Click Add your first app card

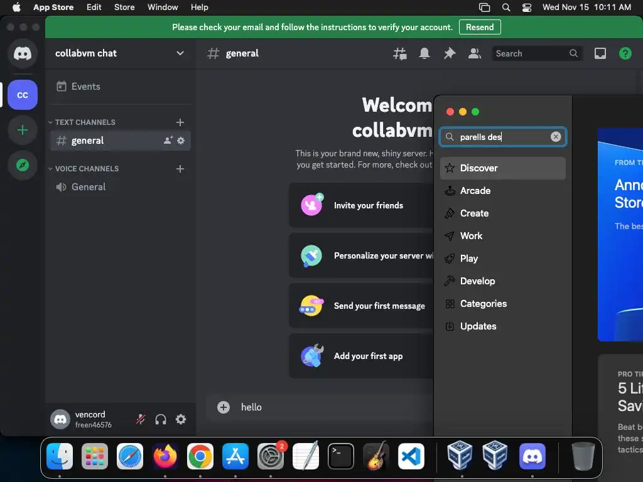[361, 356]
